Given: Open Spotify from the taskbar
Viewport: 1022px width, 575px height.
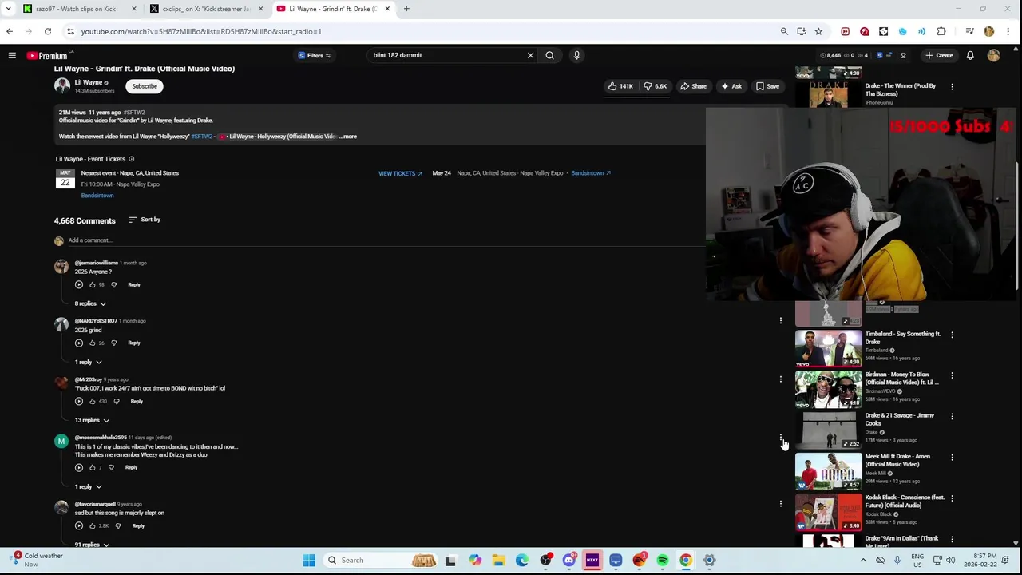Looking at the screenshot, I should coord(663,561).
